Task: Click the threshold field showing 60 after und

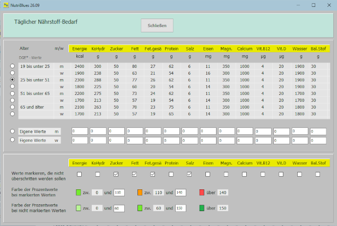Action: pyautogui.click(x=118, y=208)
